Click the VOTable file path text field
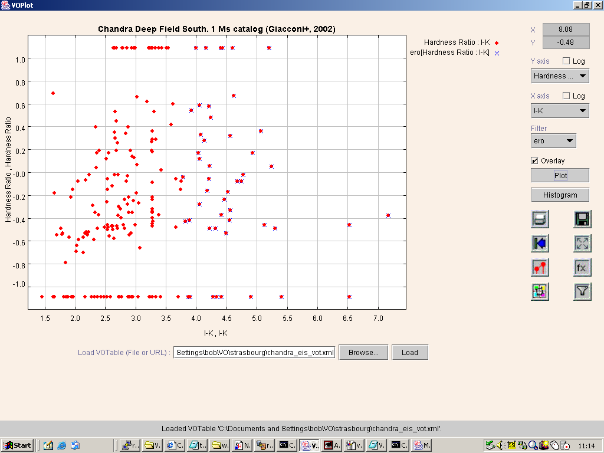The image size is (604, 453). [x=255, y=353]
